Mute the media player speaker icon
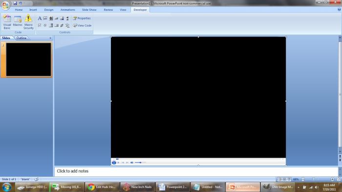Viewport: 342px width, 192px height. 132,162
